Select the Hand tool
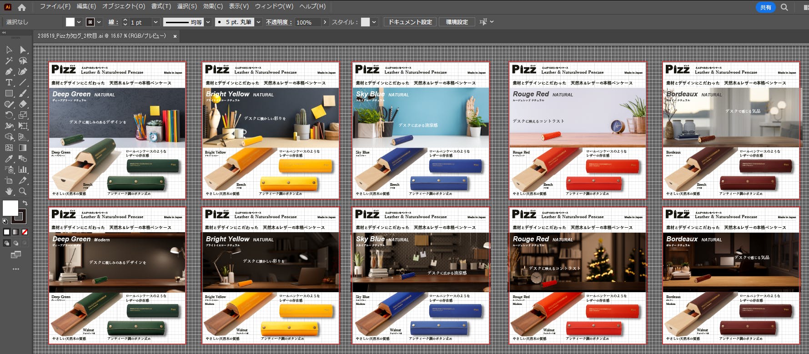The height and width of the screenshot is (354, 809). (x=9, y=191)
